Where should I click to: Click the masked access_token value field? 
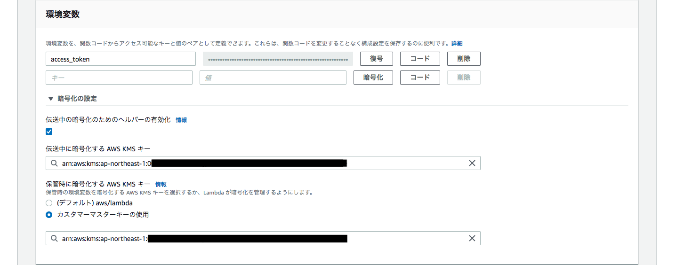278,59
